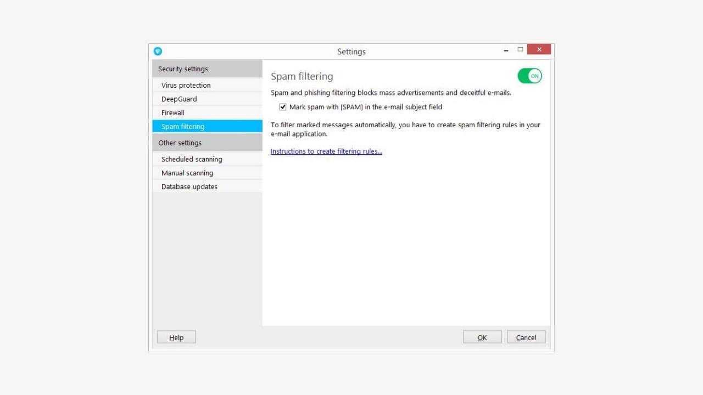Click the Security settings section header

[x=182, y=69]
